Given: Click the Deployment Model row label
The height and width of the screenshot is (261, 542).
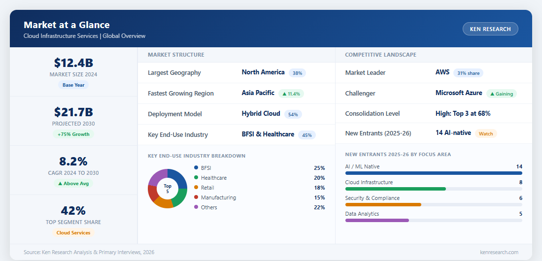Looking at the screenshot, I should (175, 114).
